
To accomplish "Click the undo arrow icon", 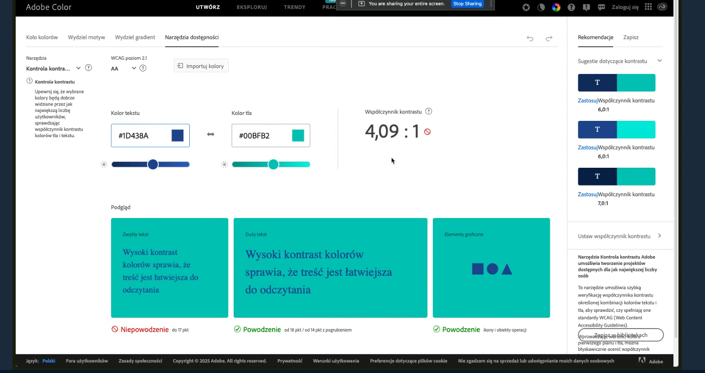I will pyautogui.click(x=530, y=38).
